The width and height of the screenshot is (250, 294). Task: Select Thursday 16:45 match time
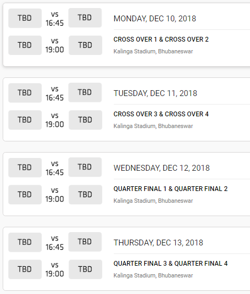coord(54,247)
